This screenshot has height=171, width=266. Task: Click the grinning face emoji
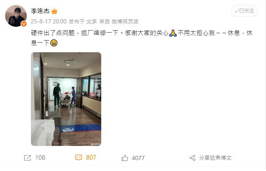(54, 43)
